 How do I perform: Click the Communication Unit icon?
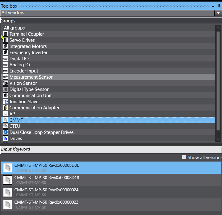tap(6, 95)
